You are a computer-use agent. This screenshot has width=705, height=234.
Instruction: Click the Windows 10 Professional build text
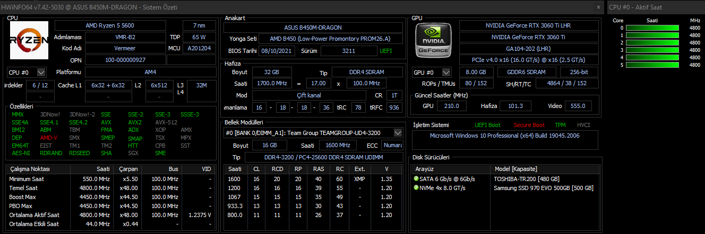click(x=504, y=136)
